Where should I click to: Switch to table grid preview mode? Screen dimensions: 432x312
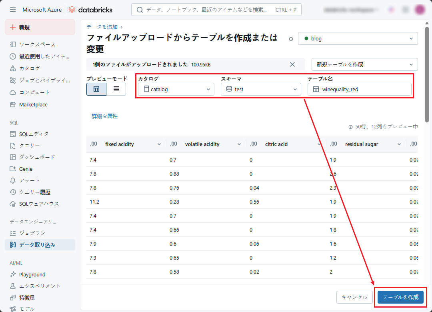coord(96,89)
